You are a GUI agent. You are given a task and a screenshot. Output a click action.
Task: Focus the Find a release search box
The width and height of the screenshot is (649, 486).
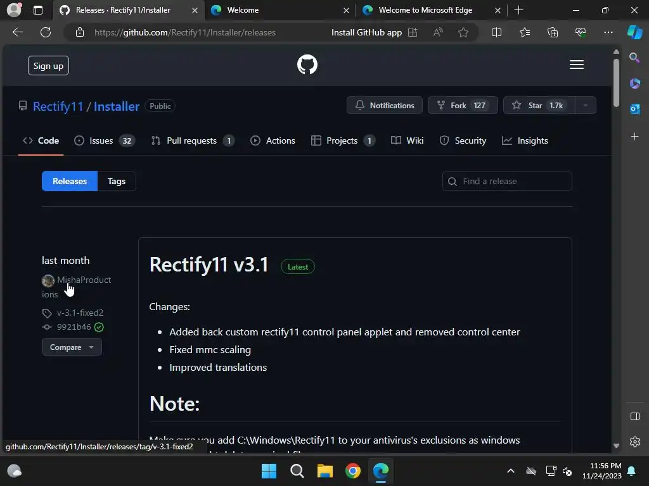507,181
